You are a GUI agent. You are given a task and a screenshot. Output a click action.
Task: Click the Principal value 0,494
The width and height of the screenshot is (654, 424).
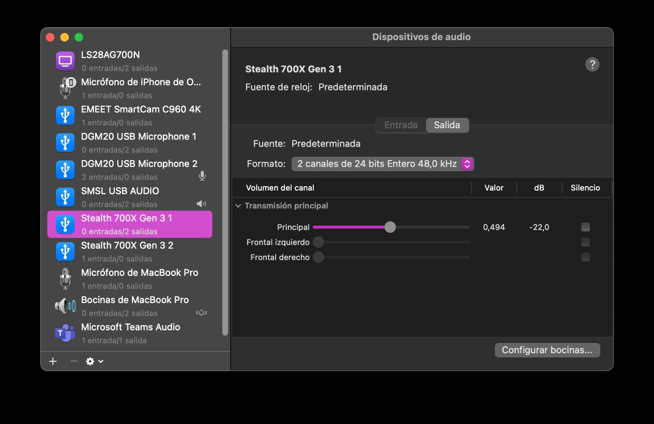[494, 227]
